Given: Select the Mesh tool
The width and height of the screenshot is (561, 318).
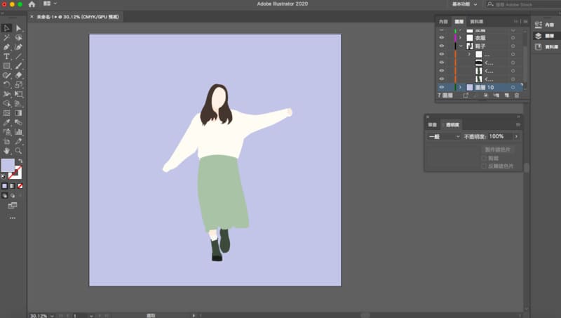Looking at the screenshot, I should [6, 113].
